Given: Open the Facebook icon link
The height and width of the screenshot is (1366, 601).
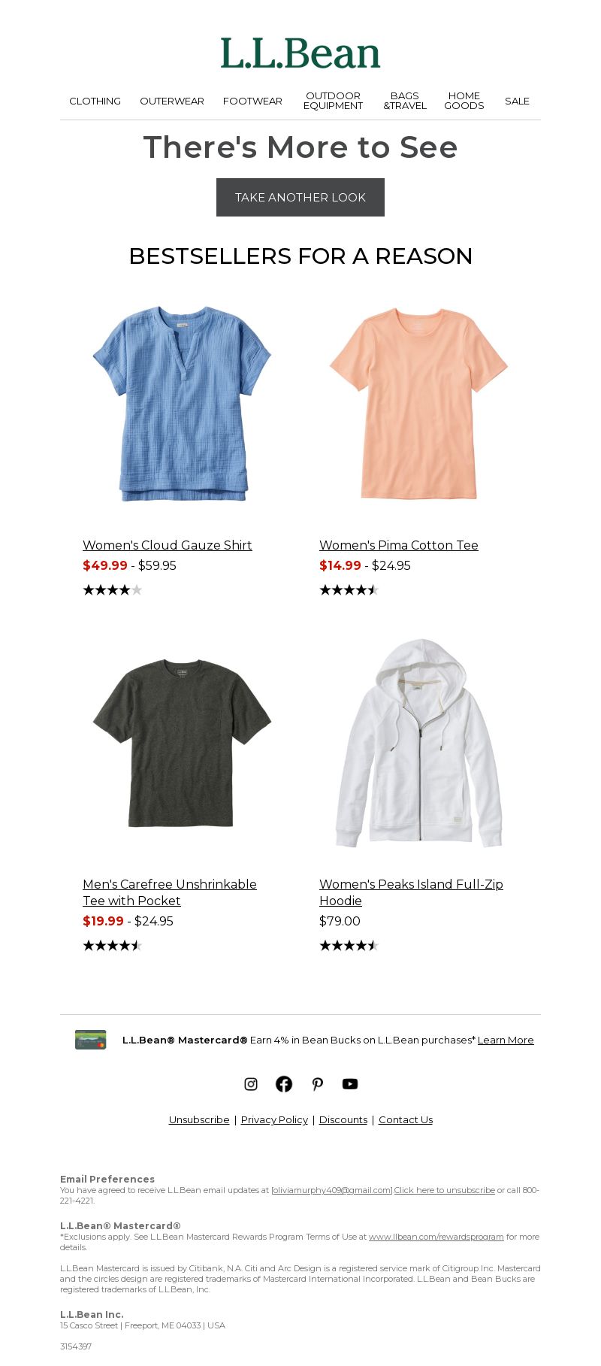Looking at the screenshot, I should [x=284, y=1084].
